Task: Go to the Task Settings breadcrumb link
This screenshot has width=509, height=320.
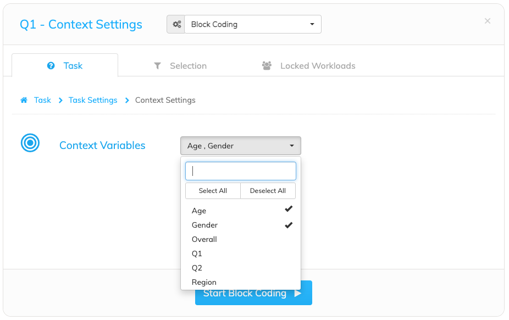Action: 93,100
